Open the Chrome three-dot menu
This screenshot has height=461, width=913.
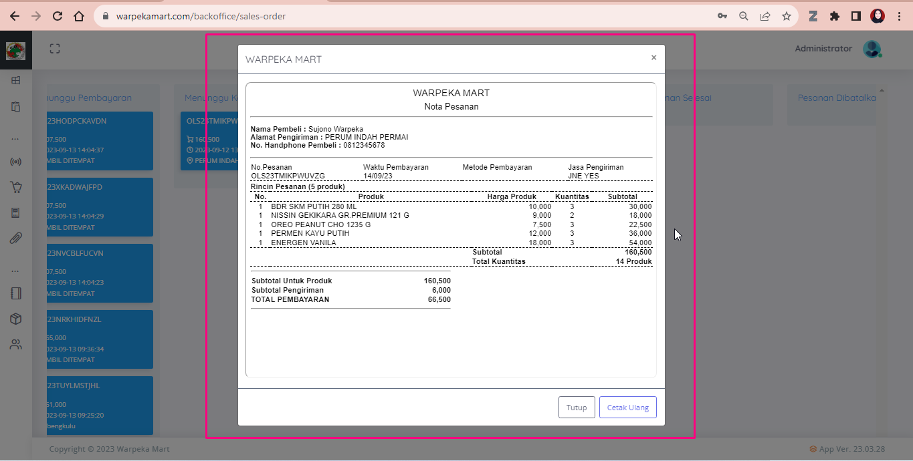pyautogui.click(x=899, y=16)
